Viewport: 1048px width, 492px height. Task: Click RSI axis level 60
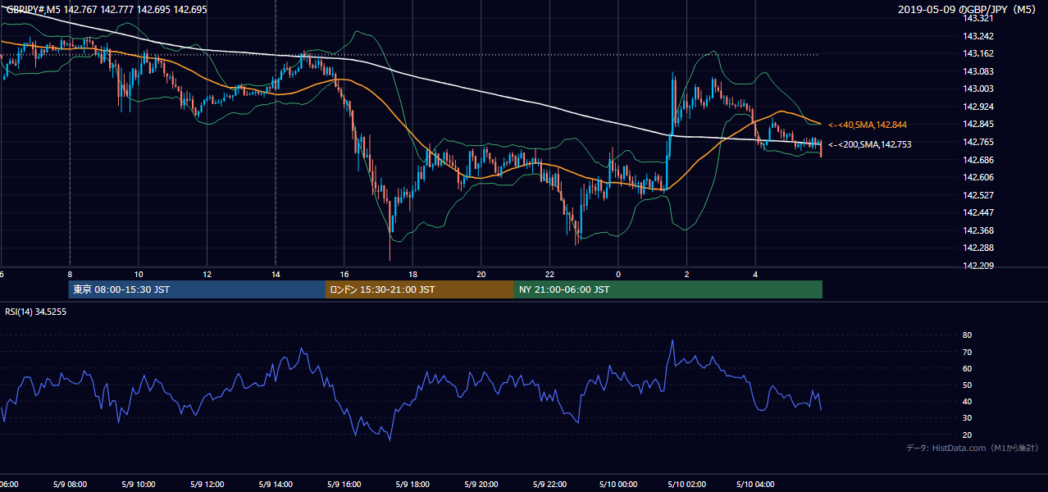[967, 368]
